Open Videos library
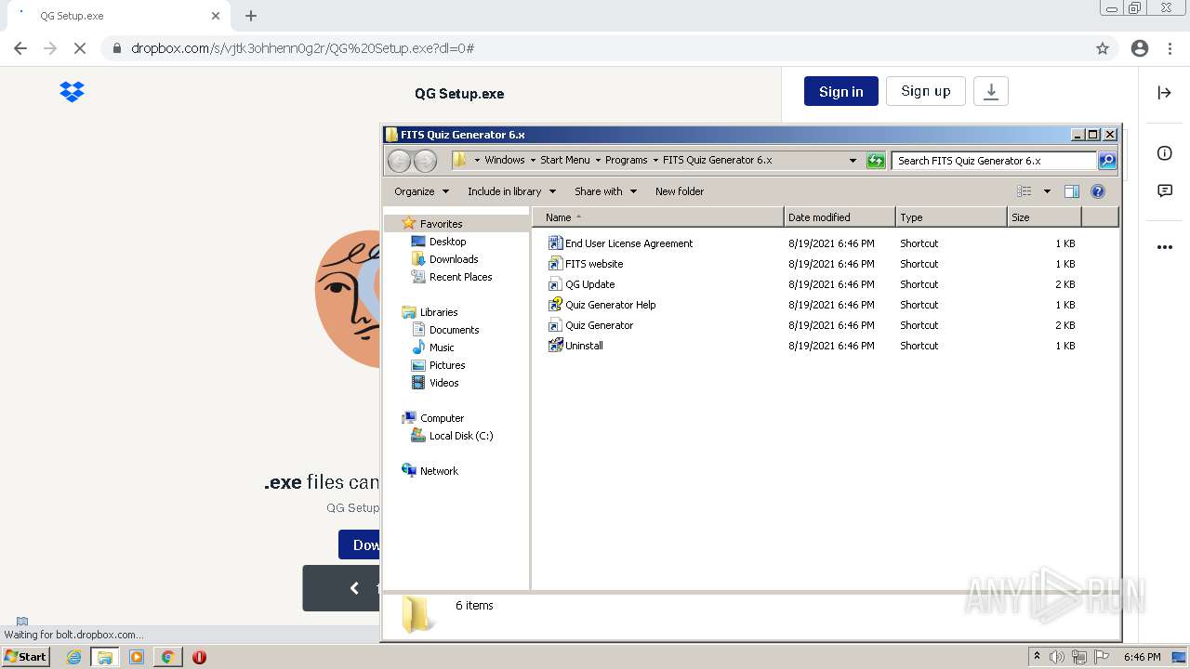The width and height of the screenshot is (1190, 669). [x=443, y=383]
